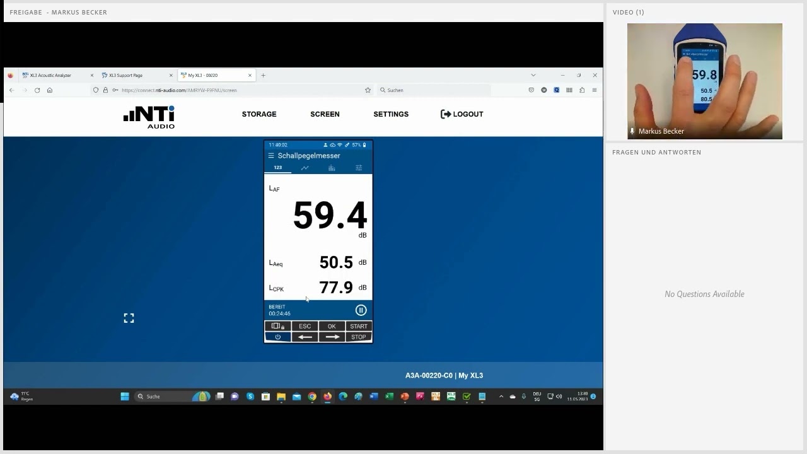Screen dimensions: 807x454
Task: Click the Markus Becker video thumbnail
Action: coord(704,81)
